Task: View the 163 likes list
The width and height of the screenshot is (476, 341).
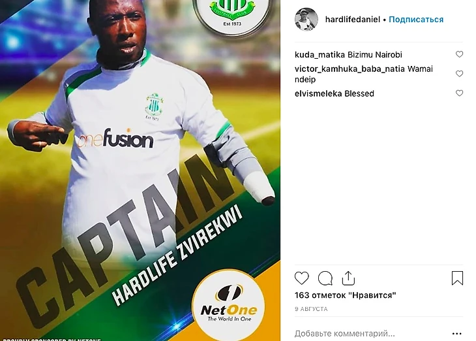Action: pyautogui.click(x=345, y=295)
